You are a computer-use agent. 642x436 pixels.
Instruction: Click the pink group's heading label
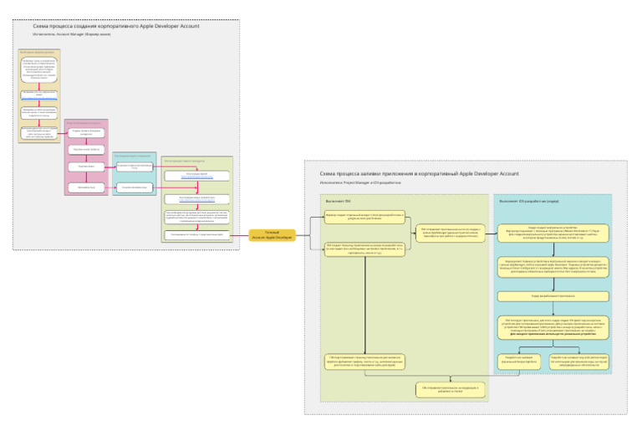click(x=84, y=123)
